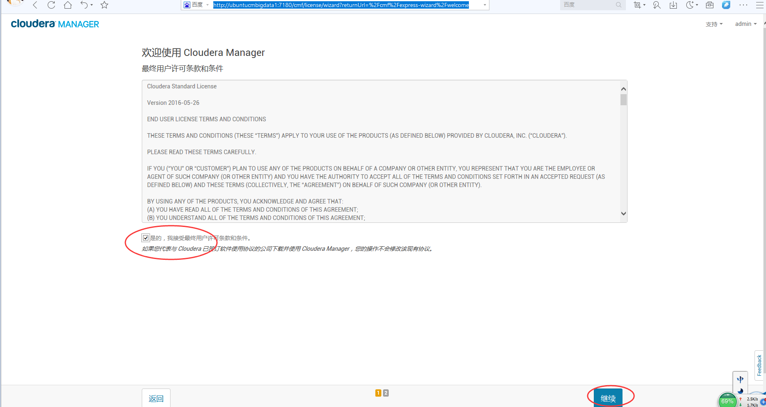766x407 pixels.
Task: Reload the page with the refresh icon
Action: 51,5
